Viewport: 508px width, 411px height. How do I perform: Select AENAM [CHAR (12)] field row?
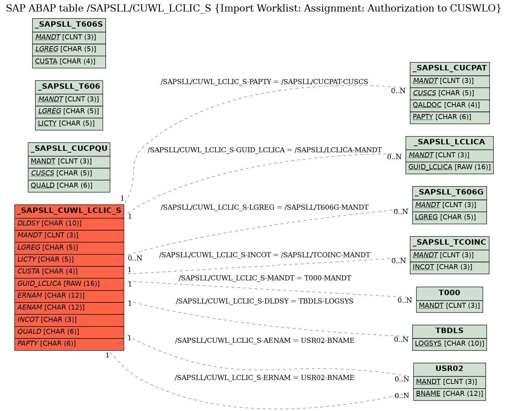(69, 308)
